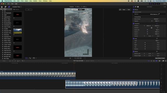Image resolution: width=167 pixels, height=93 pixels.
Task: Select the Block Titles category
Action: (7, 19)
